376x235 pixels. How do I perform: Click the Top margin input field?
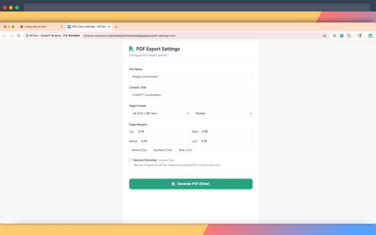point(163,132)
